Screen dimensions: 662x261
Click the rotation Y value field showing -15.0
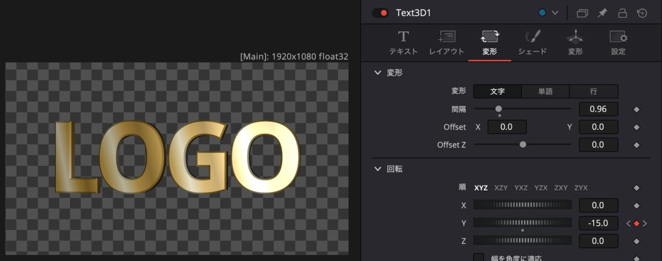(599, 223)
